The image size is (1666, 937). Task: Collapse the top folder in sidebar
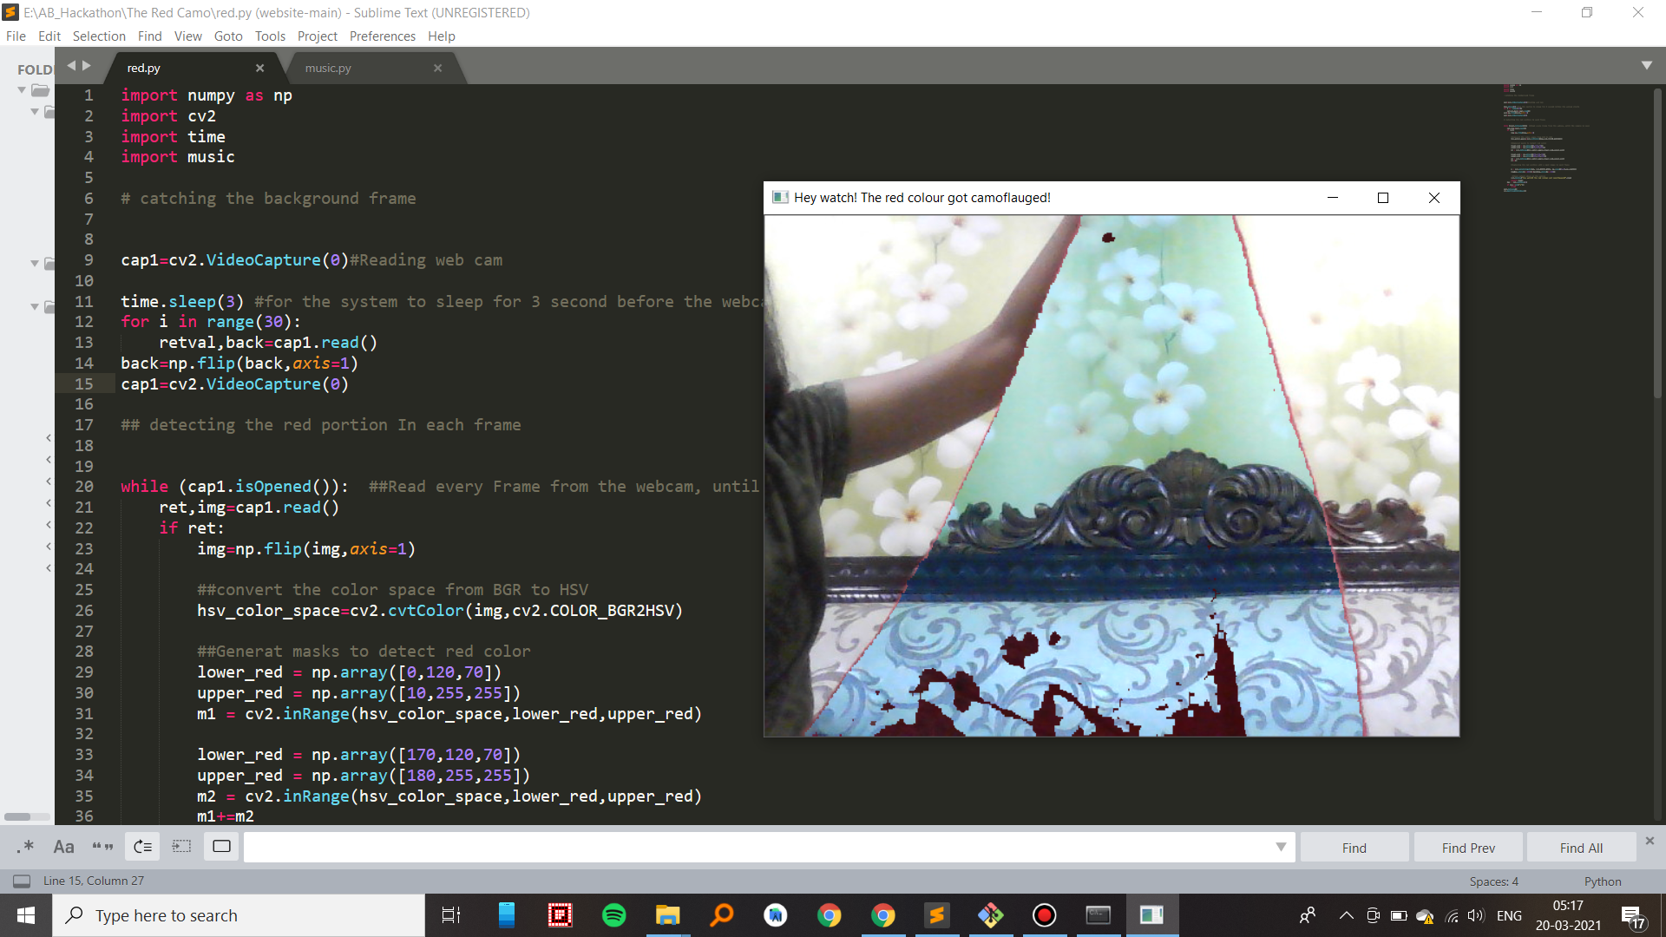(x=23, y=90)
